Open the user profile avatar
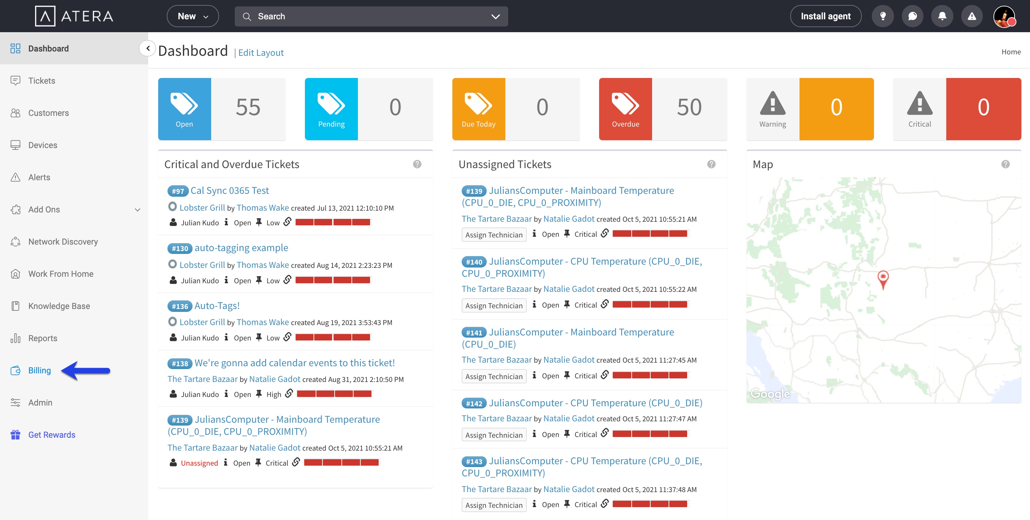Viewport: 1030px width, 520px height. click(x=1004, y=16)
